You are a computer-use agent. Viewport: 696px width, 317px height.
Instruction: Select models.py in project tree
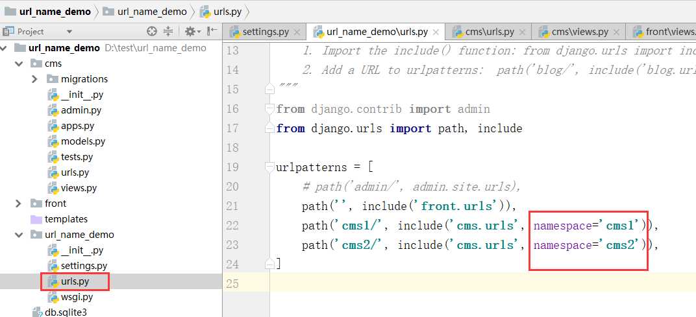point(77,141)
